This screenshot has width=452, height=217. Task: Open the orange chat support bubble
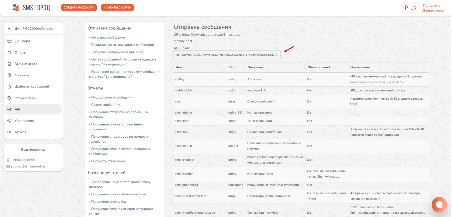439,205
